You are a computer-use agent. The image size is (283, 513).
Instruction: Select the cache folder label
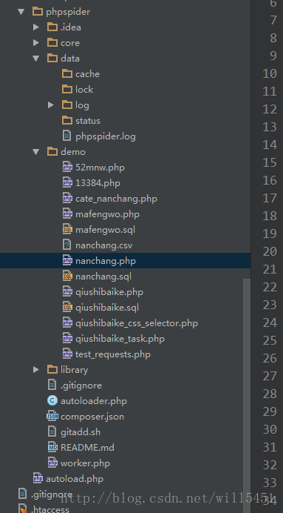click(88, 74)
